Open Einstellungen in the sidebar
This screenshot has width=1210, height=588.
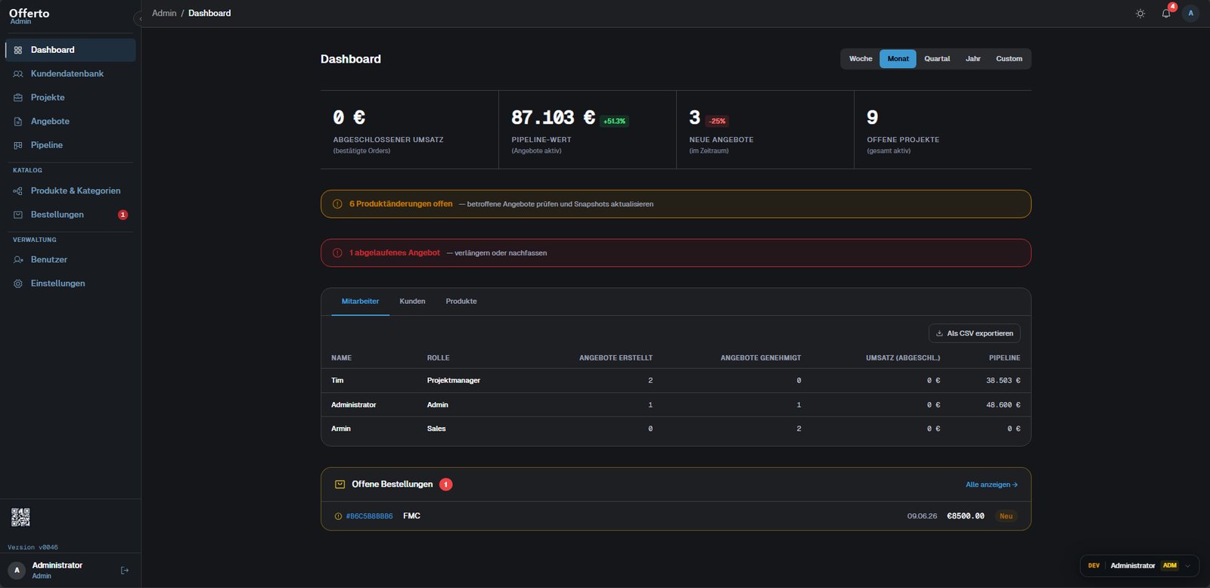coord(70,283)
